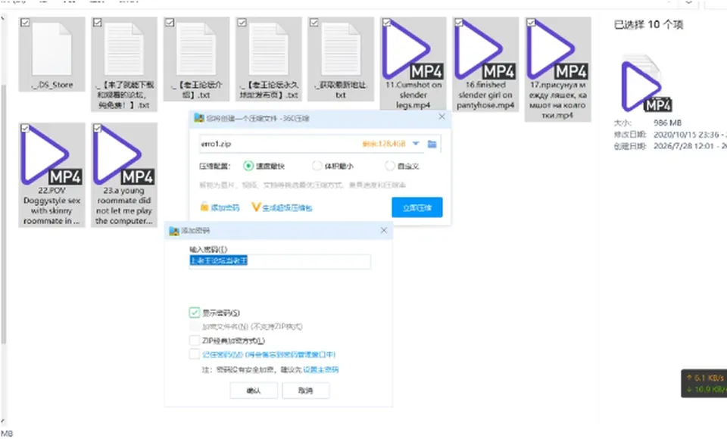Click the file icon of 11. mp4 video
The height and width of the screenshot is (439, 727).
(413, 50)
